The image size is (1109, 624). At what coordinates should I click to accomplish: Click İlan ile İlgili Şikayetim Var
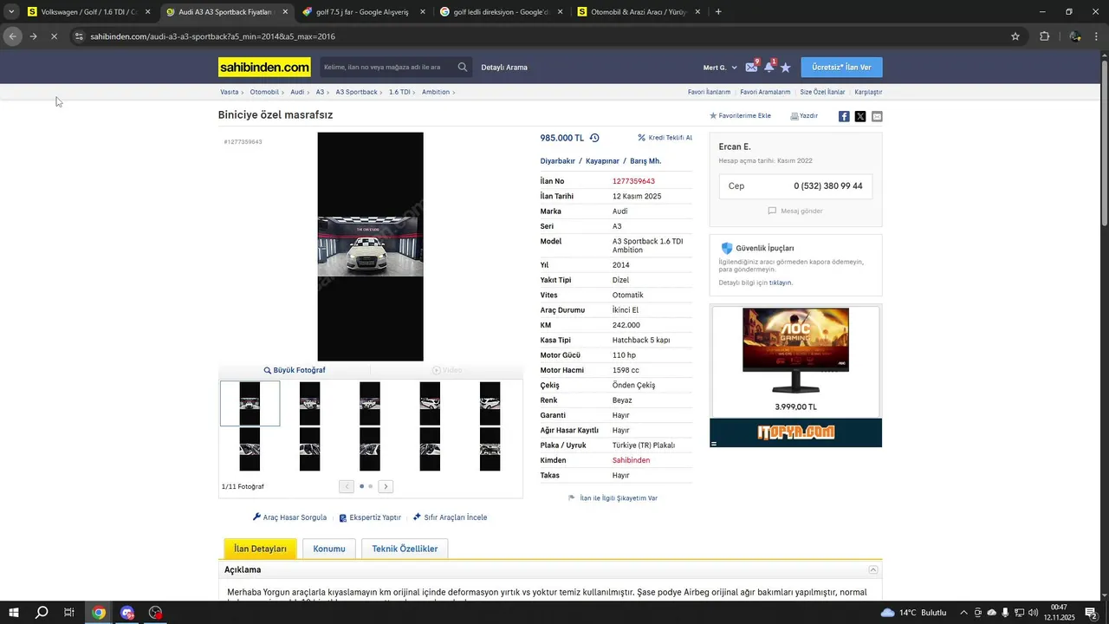click(613, 498)
